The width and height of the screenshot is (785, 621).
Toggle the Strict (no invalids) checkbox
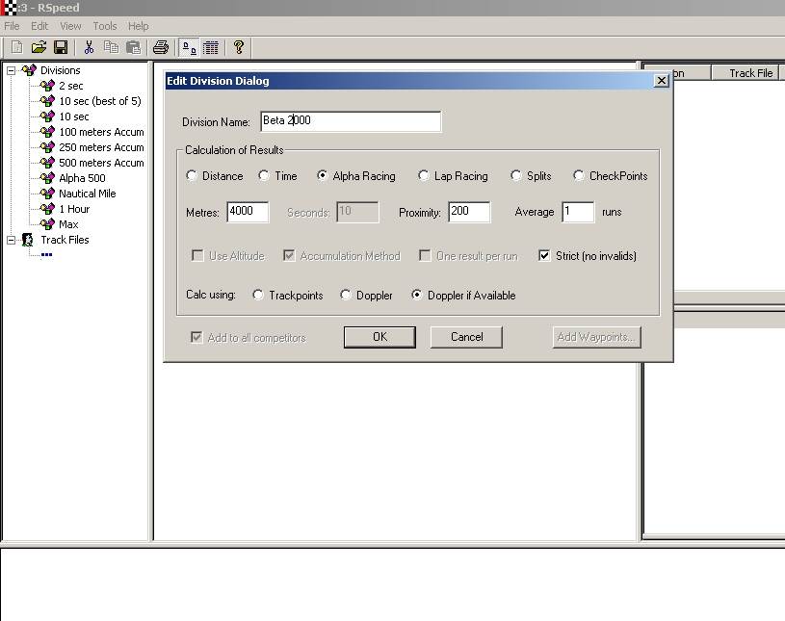[x=545, y=256]
